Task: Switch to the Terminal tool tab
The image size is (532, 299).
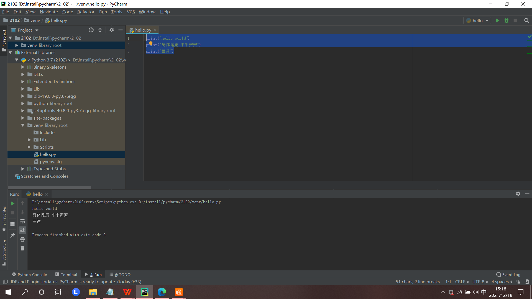Action: point(66,274)
